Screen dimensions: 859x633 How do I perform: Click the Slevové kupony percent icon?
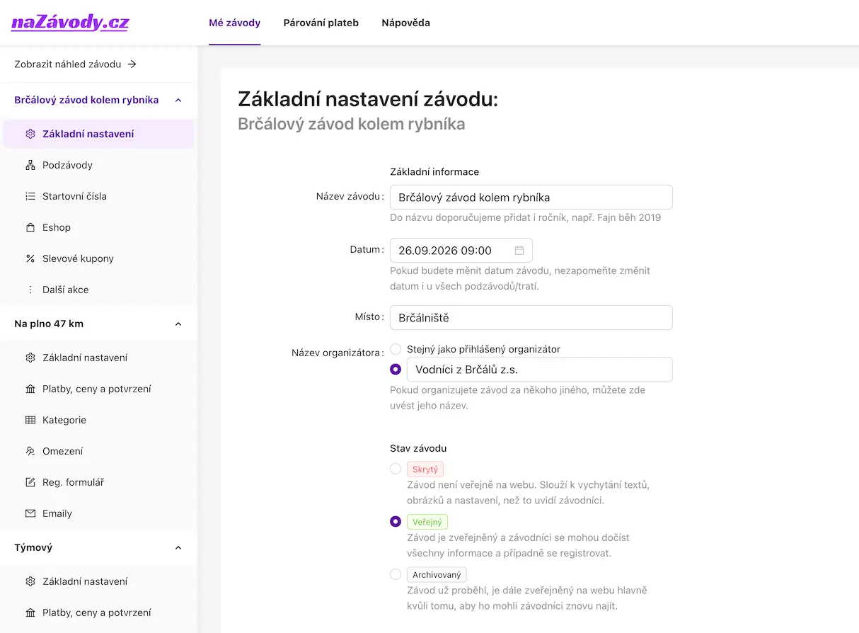click(x=29, y=258)
